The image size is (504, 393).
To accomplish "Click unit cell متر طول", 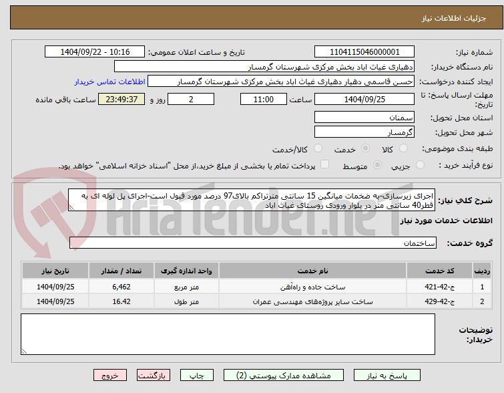I will point(186,301).
